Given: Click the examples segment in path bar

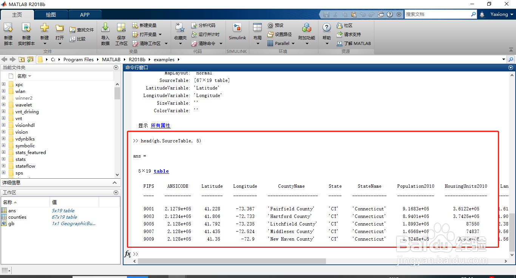Looking at the screenshot, I should (164, 59).
